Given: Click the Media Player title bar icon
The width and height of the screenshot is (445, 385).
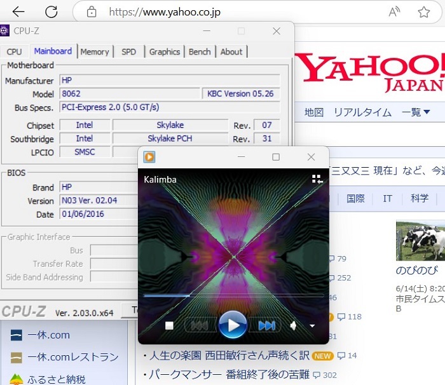Looking at the screenshot, I should pos(149,157).
